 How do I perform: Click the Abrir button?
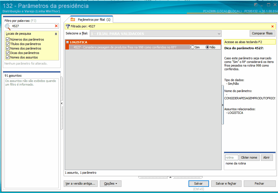pyautogui.click(x=266, y=157)
